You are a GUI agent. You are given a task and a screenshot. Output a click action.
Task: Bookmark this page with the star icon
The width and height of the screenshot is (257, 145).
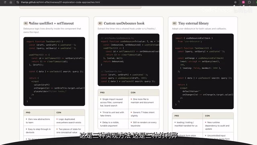(x=235, y=2)
